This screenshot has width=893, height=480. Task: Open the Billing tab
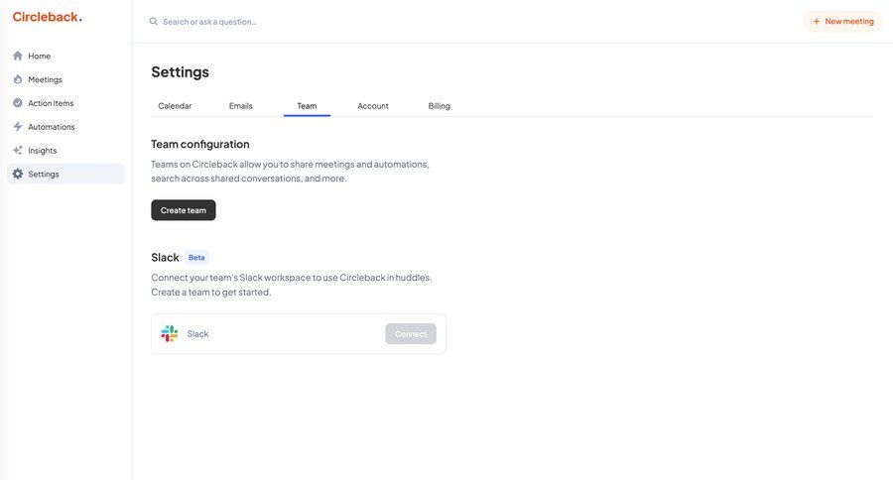(439, 106)
